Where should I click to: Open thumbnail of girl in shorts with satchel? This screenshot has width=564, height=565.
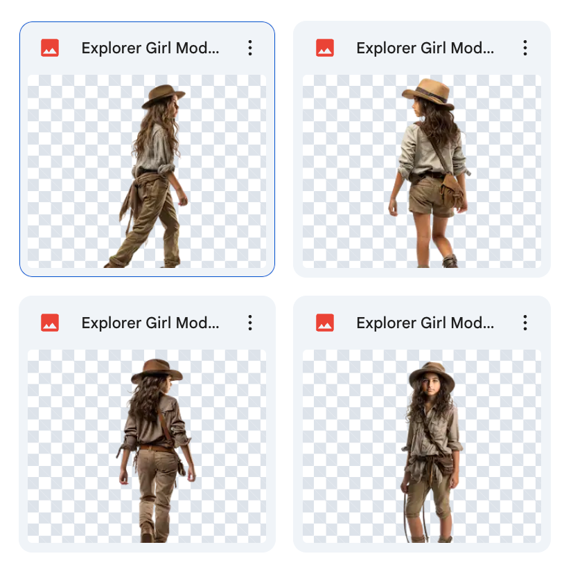click(422, 172)
